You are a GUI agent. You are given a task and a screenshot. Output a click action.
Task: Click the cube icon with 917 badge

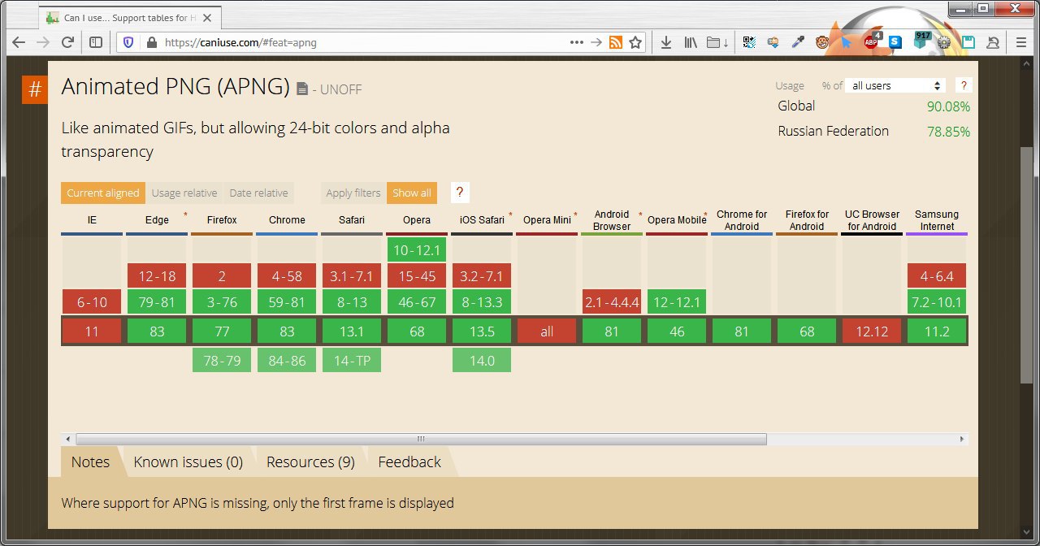tap(921, 41)
